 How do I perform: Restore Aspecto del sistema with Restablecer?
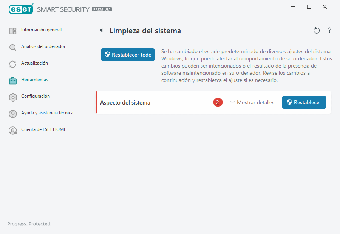304,102
